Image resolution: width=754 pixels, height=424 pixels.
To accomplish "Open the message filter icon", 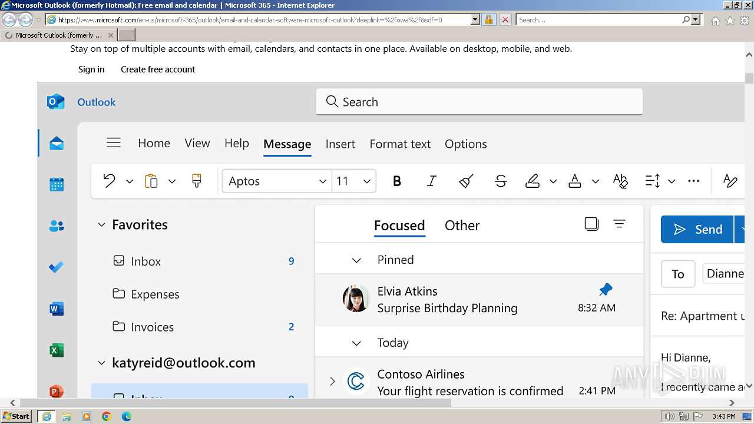I will pos(619,224).
